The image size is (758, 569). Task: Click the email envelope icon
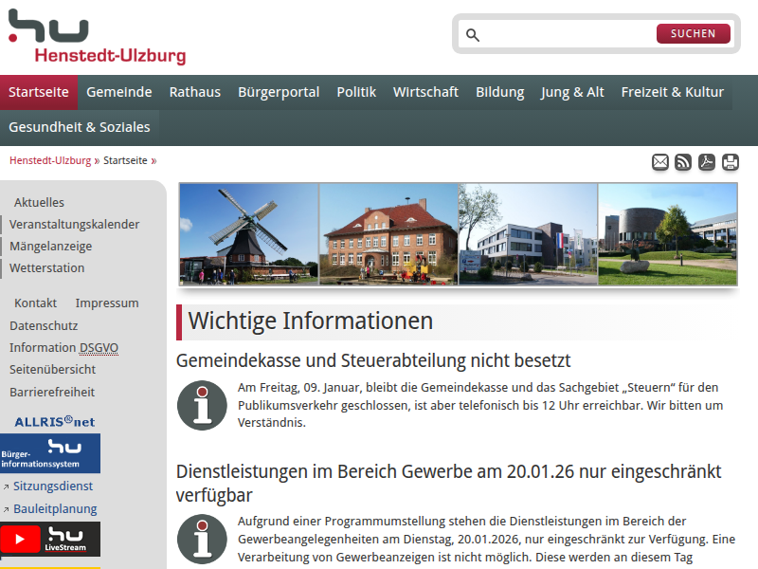[x=660, y=162]
